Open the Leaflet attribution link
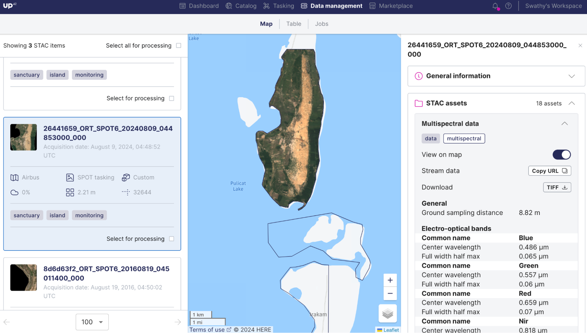587x333 pixels. (x=391, y=330)
